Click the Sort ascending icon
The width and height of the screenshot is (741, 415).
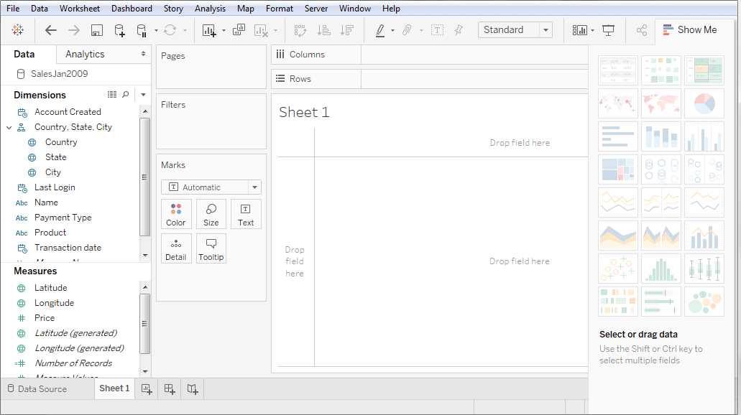pos(323,30)
